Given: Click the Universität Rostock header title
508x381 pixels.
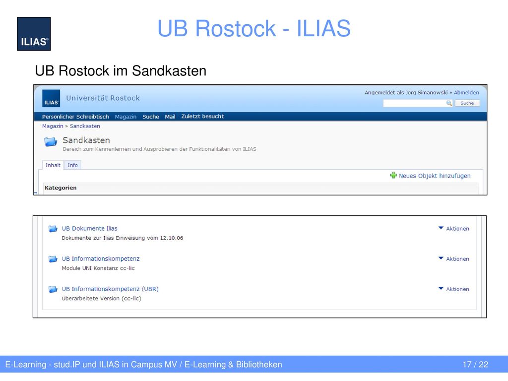Looking at the screenshot, I should 103,98.
